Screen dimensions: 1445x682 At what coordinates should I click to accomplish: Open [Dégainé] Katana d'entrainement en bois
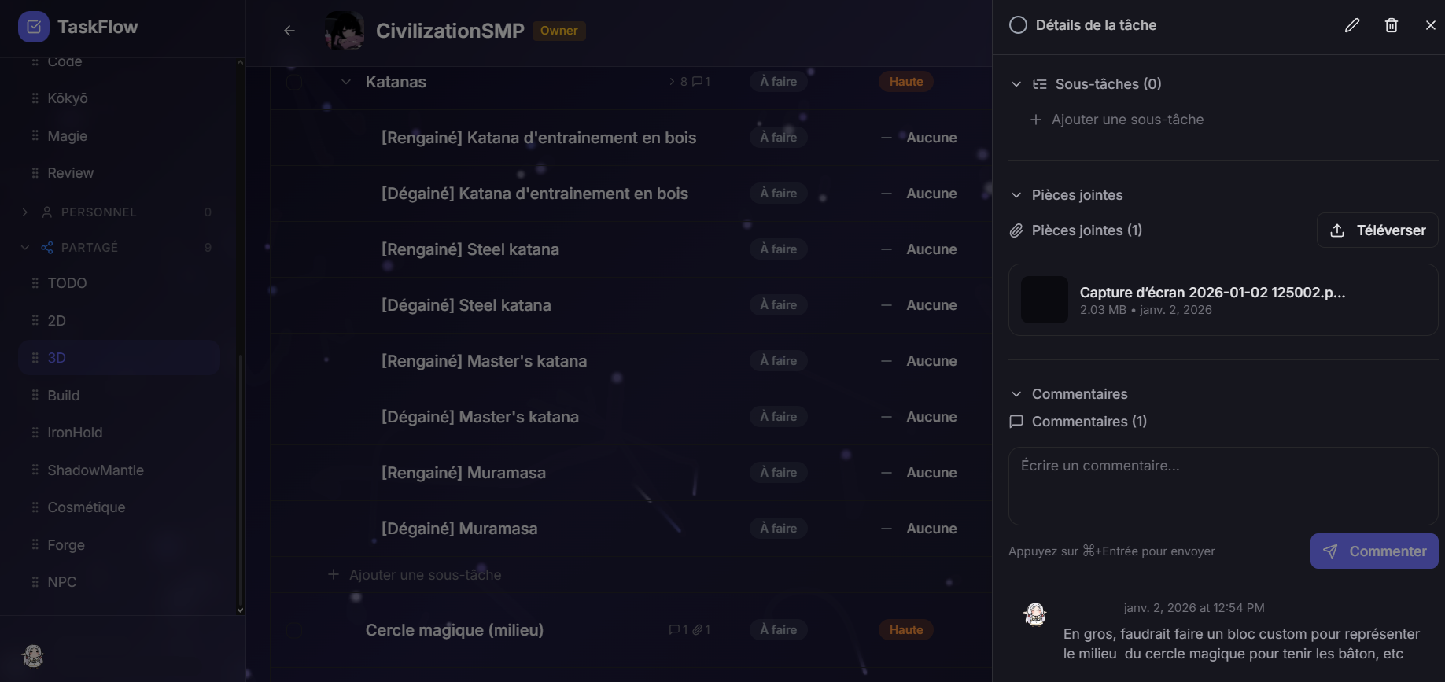(x=535, y=194)
